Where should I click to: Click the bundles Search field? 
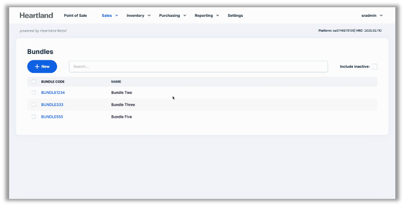198,66
